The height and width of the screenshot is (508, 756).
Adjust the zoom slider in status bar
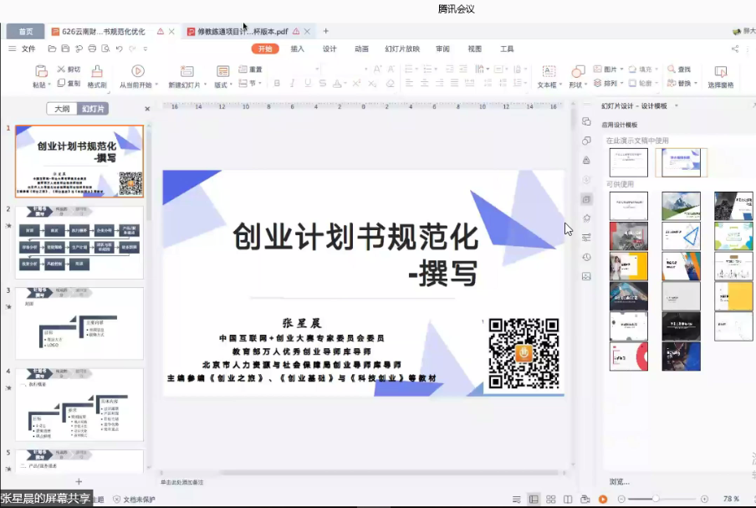656,499
